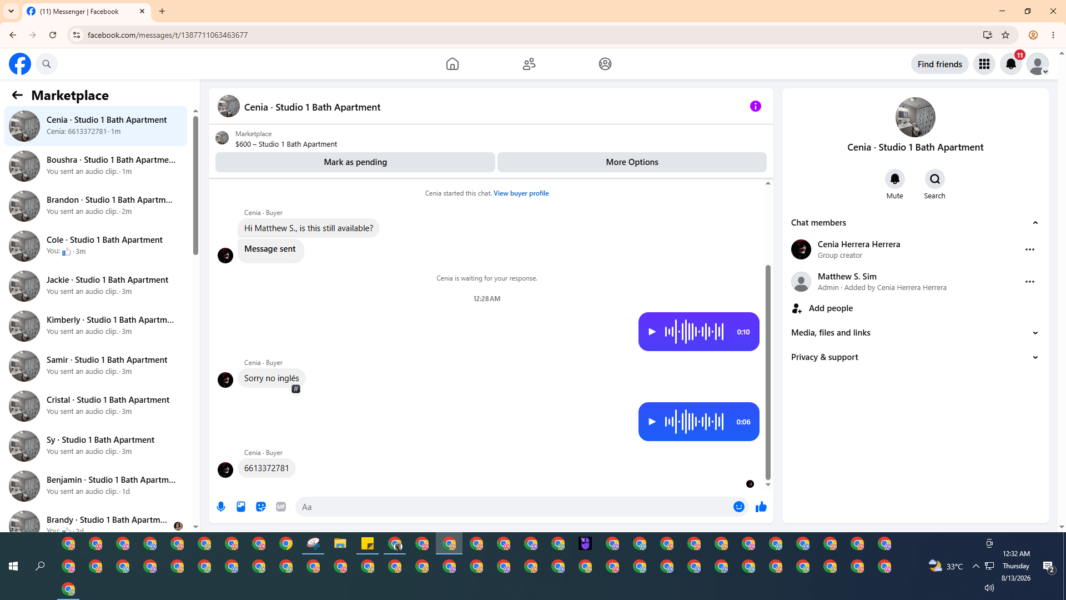Open a new browser tab
Viewport: 1066px width, 600px height.
[162, 11]
